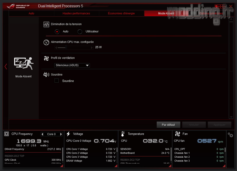Click the Chassis fan 2 row
This screenshot has height=171, width=237.
click(199, 157)
